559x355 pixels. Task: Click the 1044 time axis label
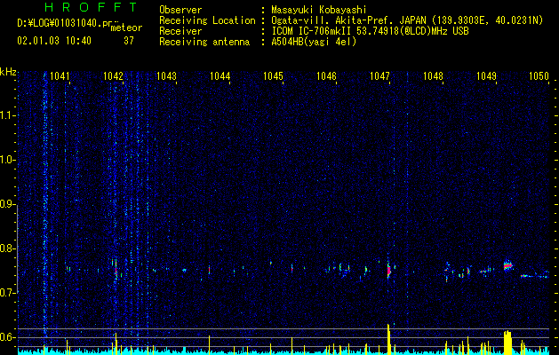coord(220,75)
